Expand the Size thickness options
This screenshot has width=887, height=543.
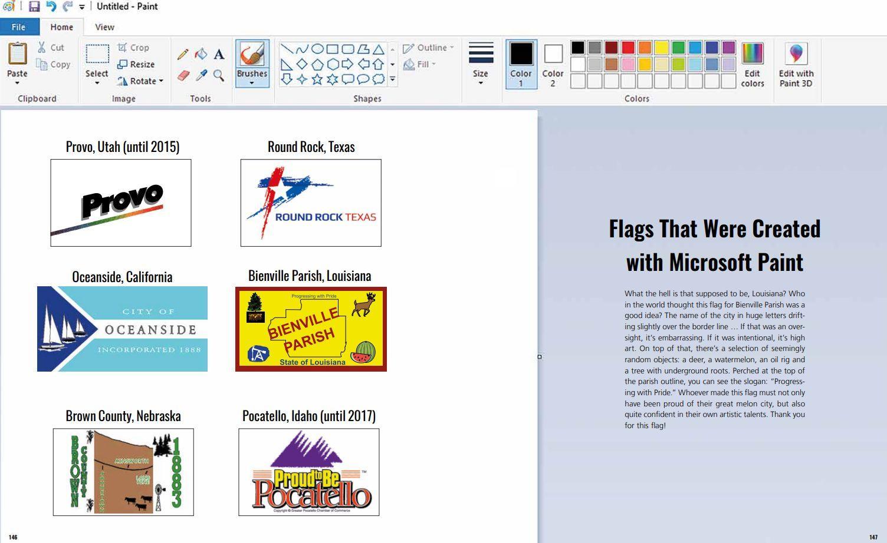(480, 82)
